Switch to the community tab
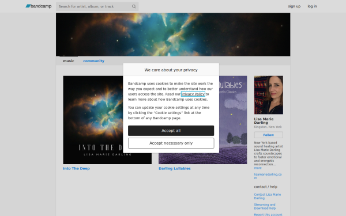Image resolution: width=346 pixels, height=216 pixels. [x=93, y=61]
